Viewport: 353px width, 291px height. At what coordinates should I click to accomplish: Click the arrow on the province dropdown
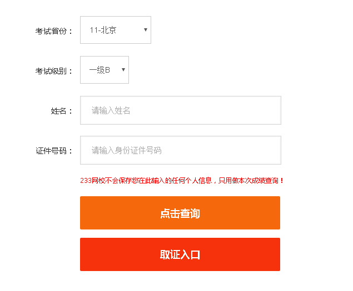146,30
